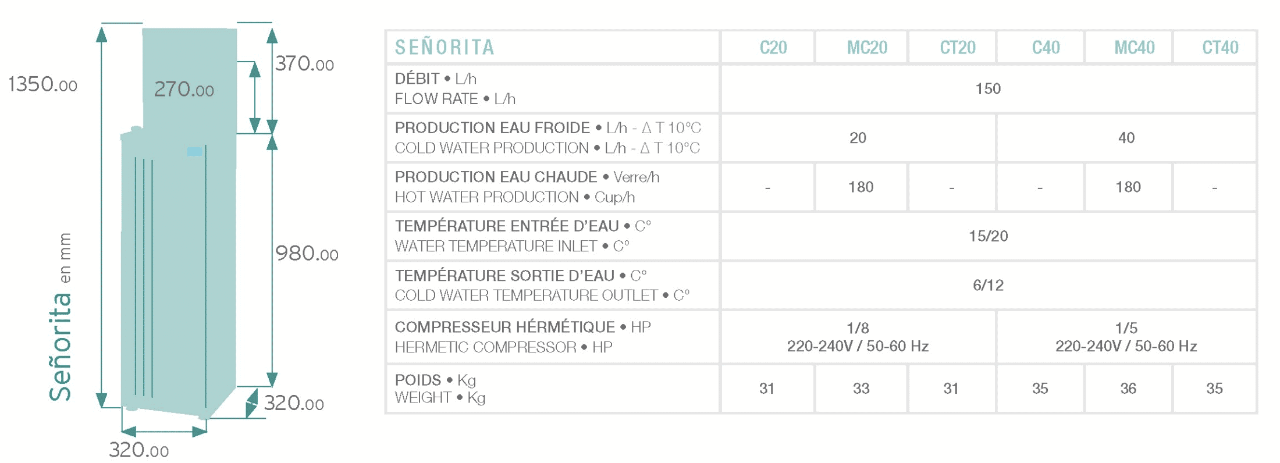Select the 1/5 compressor HP cell
The height and width of the screenshot is (463, 1280).
1126,337
